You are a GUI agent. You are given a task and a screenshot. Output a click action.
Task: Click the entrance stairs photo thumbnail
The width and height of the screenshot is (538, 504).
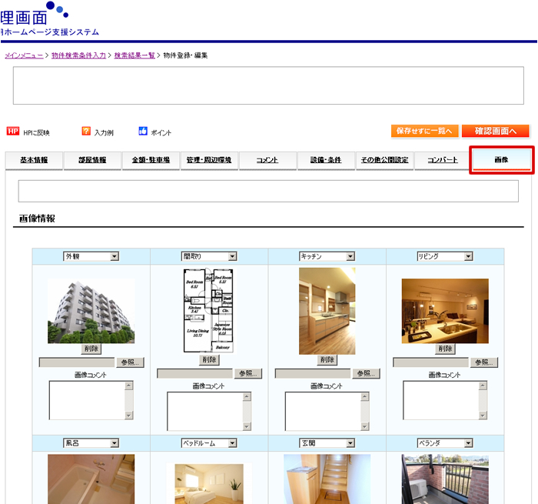point(327,479)
